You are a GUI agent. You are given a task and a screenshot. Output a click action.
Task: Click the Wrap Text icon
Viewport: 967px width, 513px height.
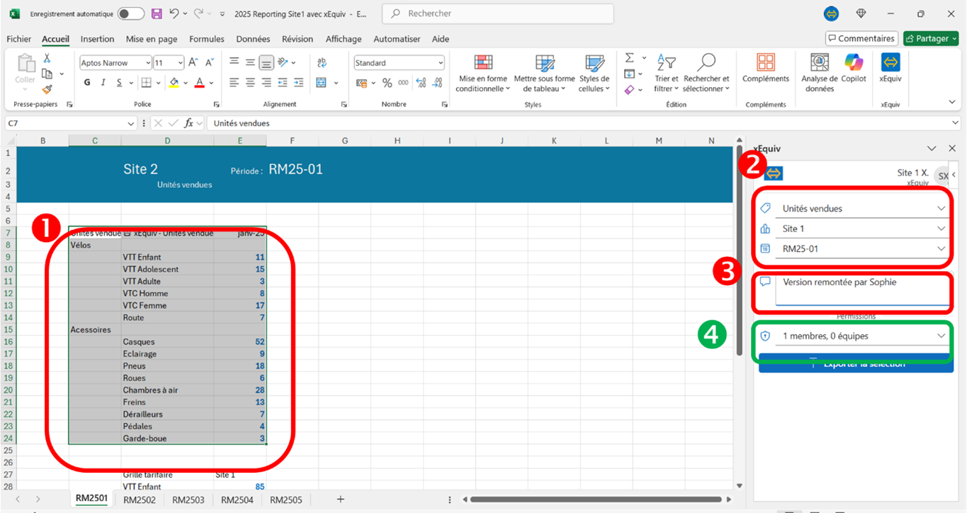pyautogui.click(x=322, y=63)
